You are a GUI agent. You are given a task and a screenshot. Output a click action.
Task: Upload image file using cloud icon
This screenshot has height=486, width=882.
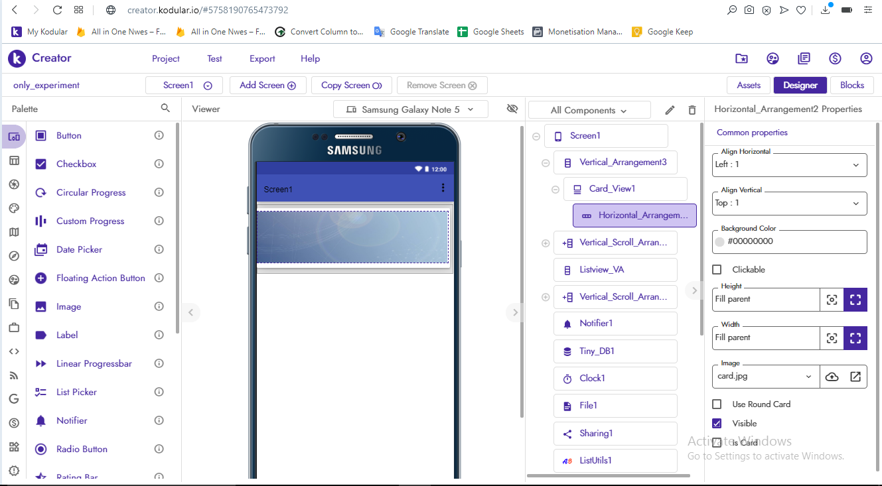click(x=832, y=377)
